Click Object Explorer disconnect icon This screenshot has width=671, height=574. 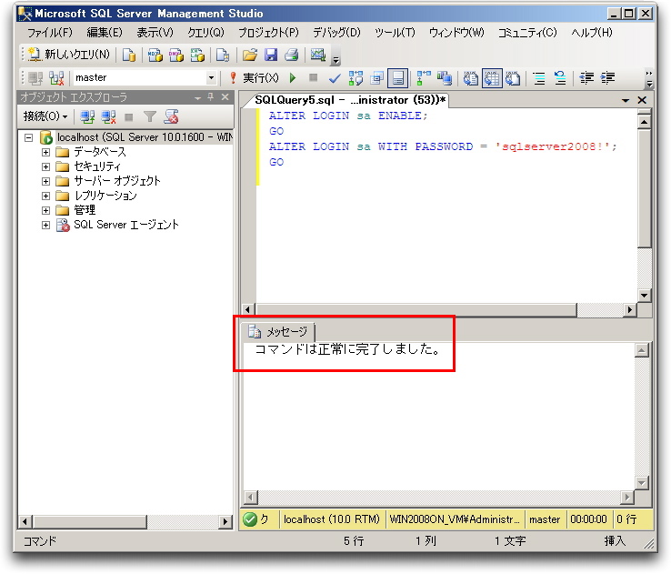tap(108, 116)
